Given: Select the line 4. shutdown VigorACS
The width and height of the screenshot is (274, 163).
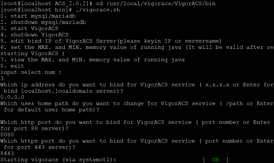Looking at the screenshot, I should (35, 35).
